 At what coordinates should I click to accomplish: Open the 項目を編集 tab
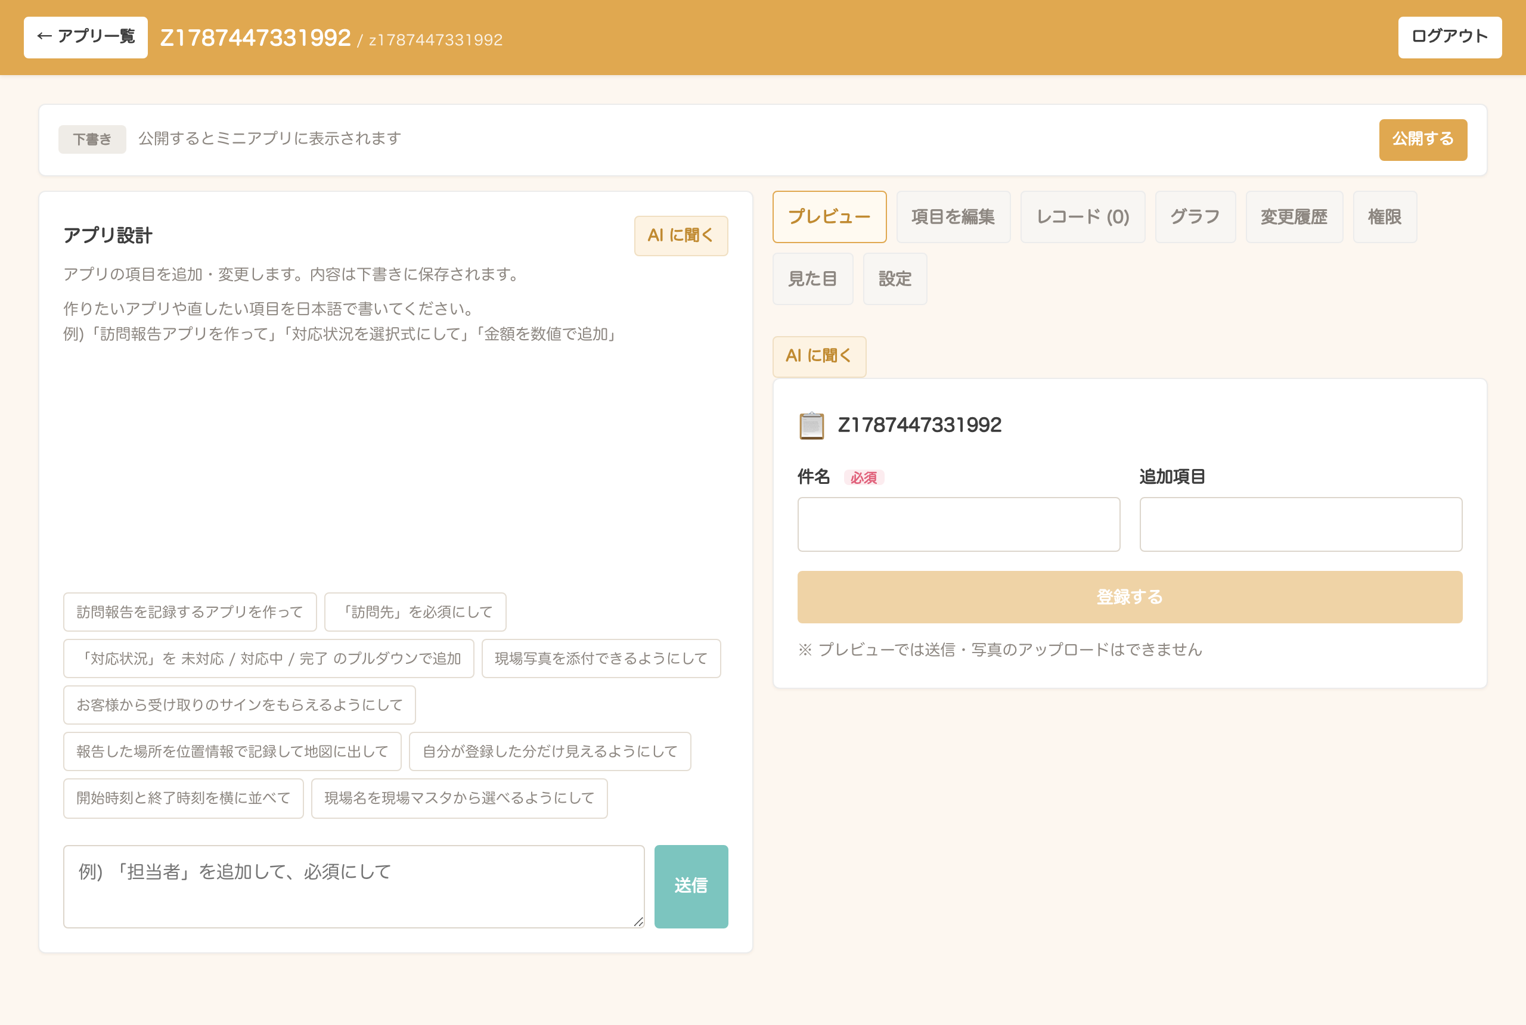click(953, 217)
